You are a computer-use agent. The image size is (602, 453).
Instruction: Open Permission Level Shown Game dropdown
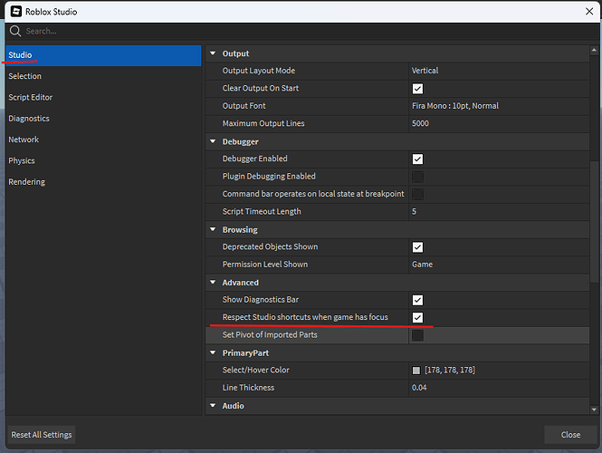[499, 265]
